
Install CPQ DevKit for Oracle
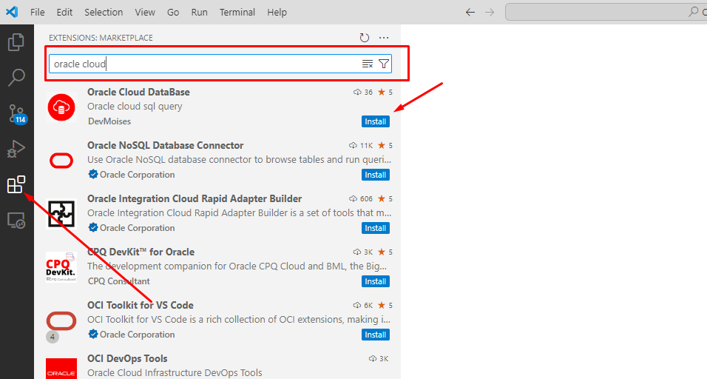376,281
